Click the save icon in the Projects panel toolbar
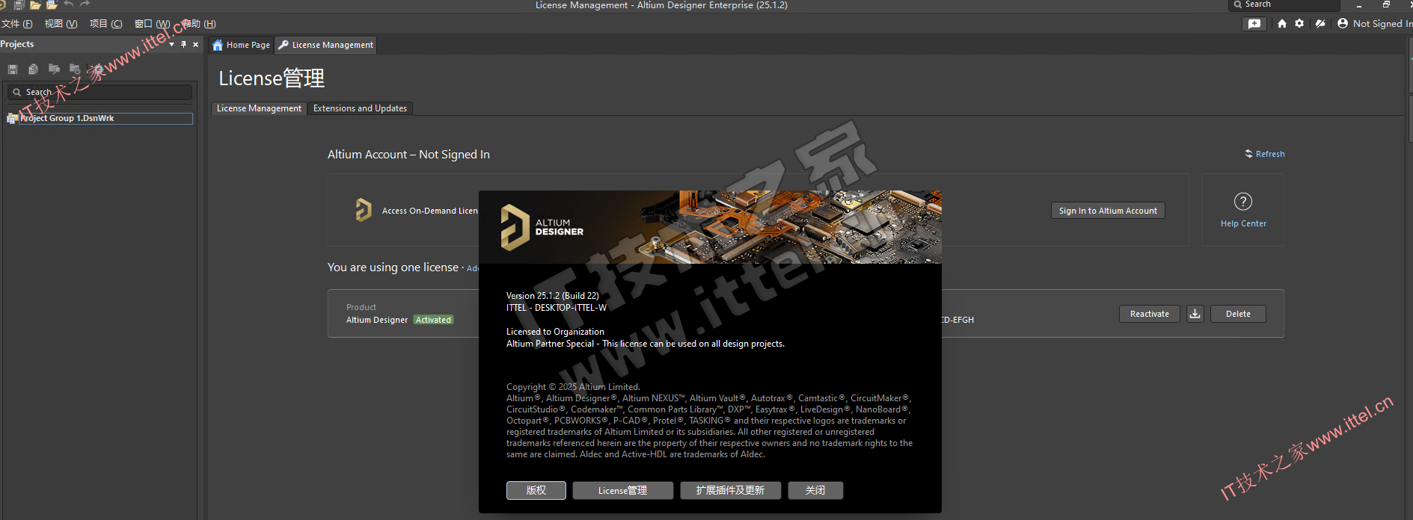The width and height of the screenshot is (1413, 520). [x=13, y=69]
